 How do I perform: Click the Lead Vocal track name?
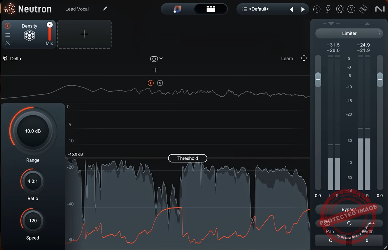click(x=77, y=9)
